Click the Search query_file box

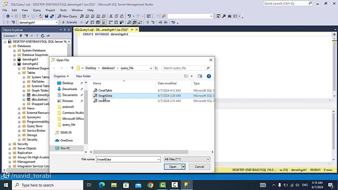(186, 68)
